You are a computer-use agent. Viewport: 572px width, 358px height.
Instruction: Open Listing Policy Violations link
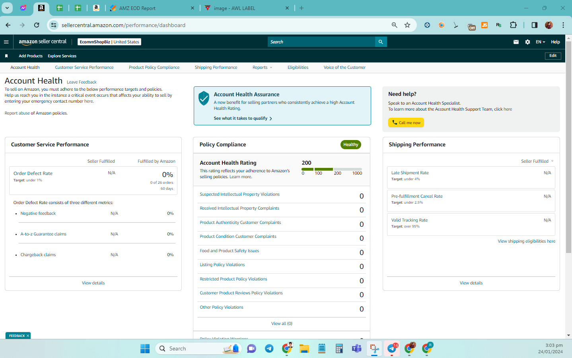click(222, 265)
